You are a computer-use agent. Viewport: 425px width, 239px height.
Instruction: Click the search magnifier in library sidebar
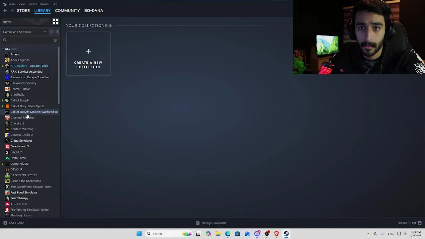point(5,40)
